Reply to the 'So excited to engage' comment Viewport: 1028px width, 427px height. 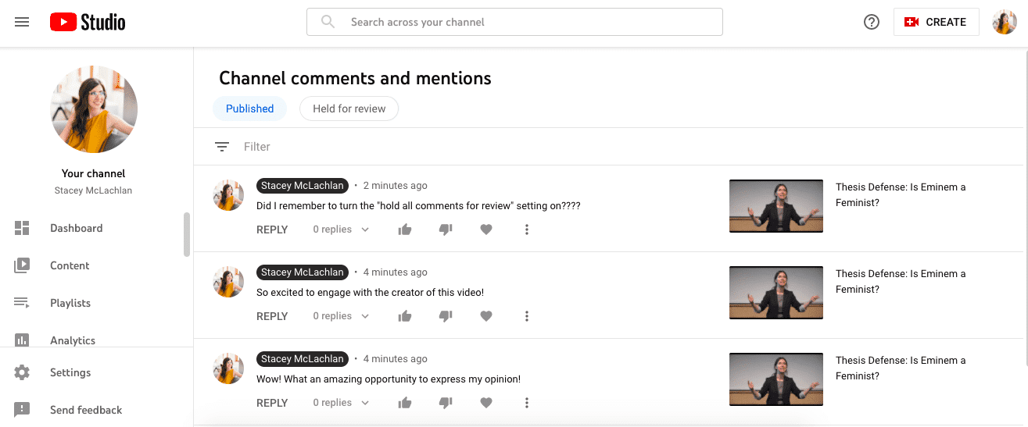272,316
